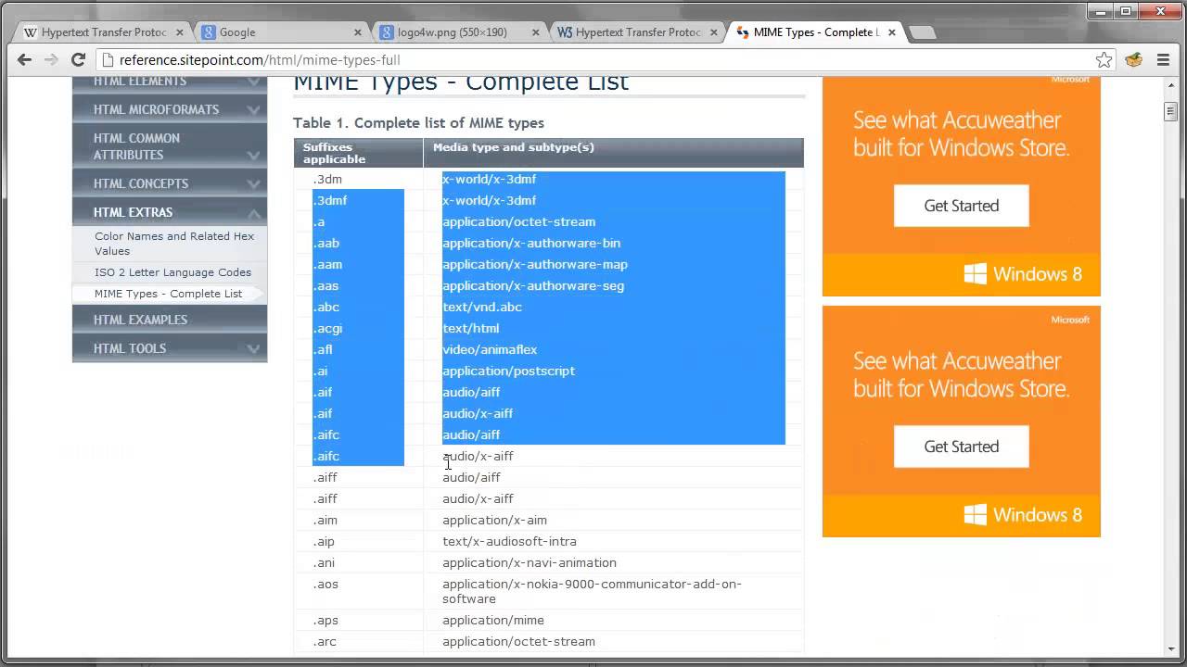Go forward to the next page

pos(51,59)
